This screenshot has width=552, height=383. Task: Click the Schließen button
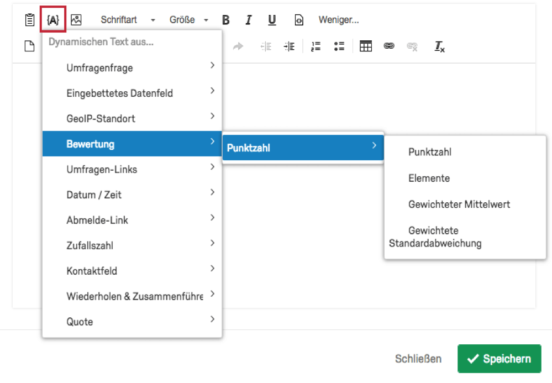[x=418, y=359]
